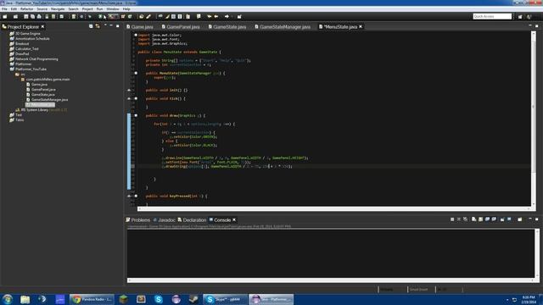
Task: Open the File menu
Action: coord(4,9)
